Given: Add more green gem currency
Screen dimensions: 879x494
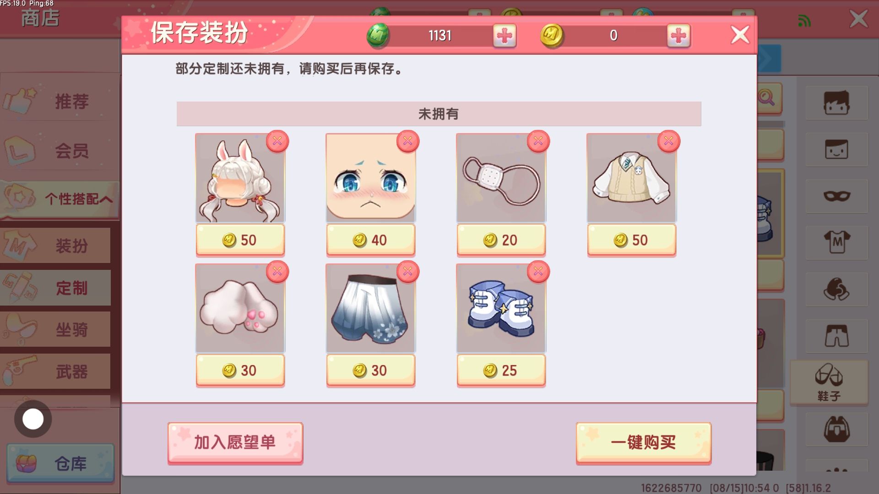Looking at the screenshot, I should click(x=505, y=36).
